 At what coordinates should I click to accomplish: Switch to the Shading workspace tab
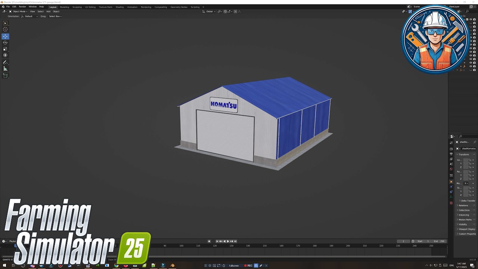tap(119, 7)
